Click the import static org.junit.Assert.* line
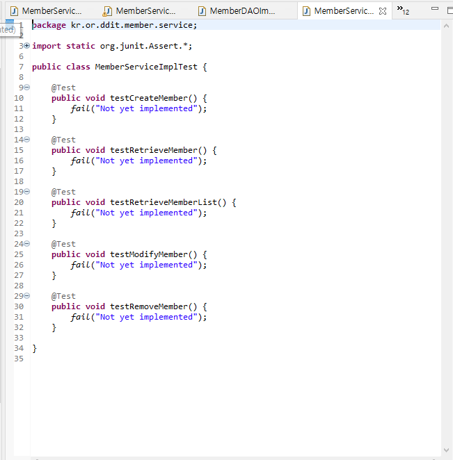Screen dimensions: 453x460 pos(112,46)
